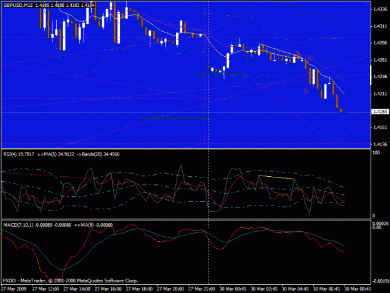Click the red down arrow below the candles
This screenshot has width=390, height=293.
point(306,91)
